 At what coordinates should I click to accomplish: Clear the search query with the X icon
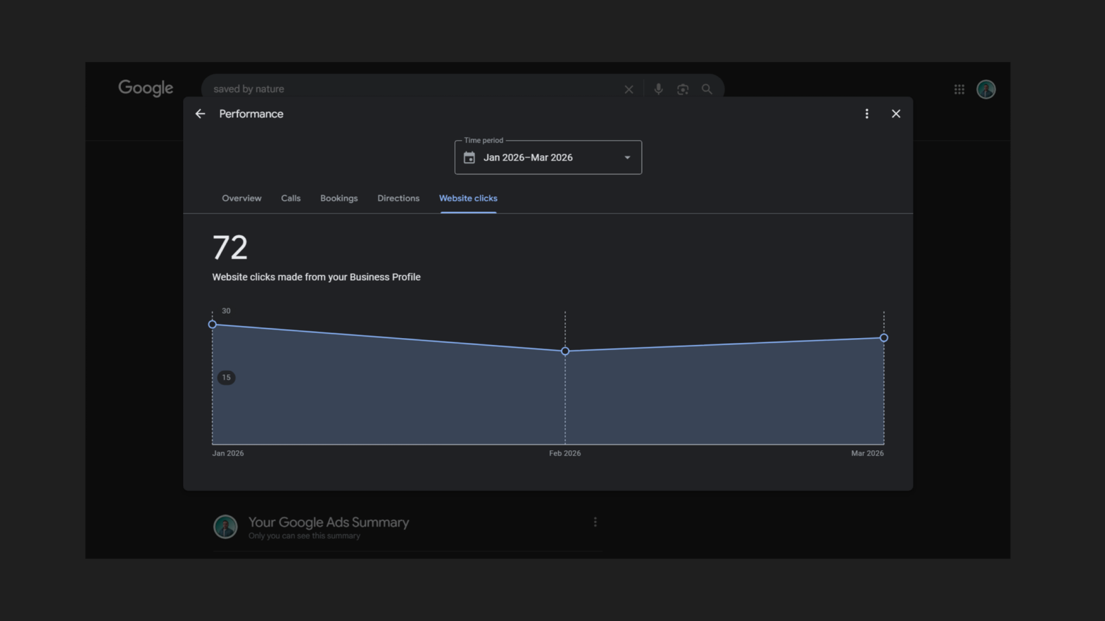[628, 89]
